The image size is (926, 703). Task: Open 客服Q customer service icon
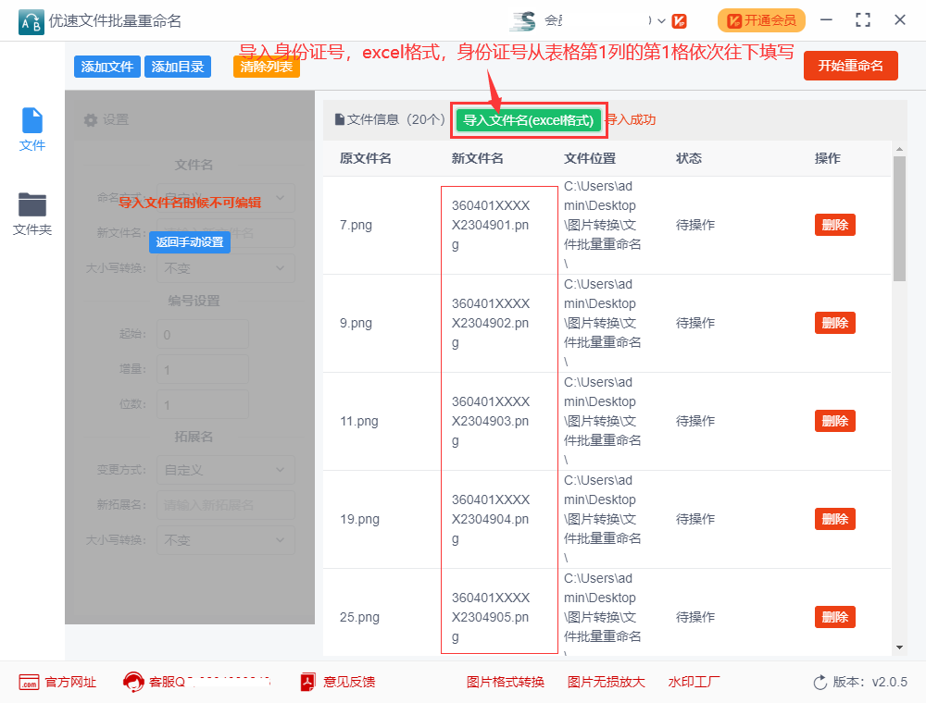tap(132, 682)
